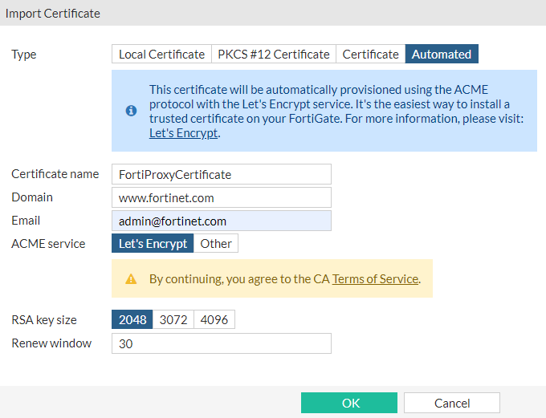Click the Import Certificate title bar
Image resolution: width=546 pixels, height=418 pixels.
[x=273, y=14]
